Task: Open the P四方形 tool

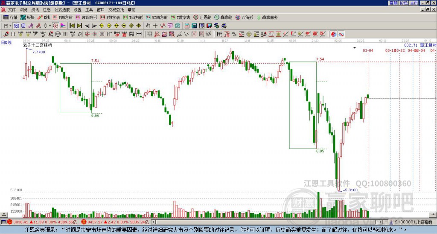Action: click(x=62, y=17)
